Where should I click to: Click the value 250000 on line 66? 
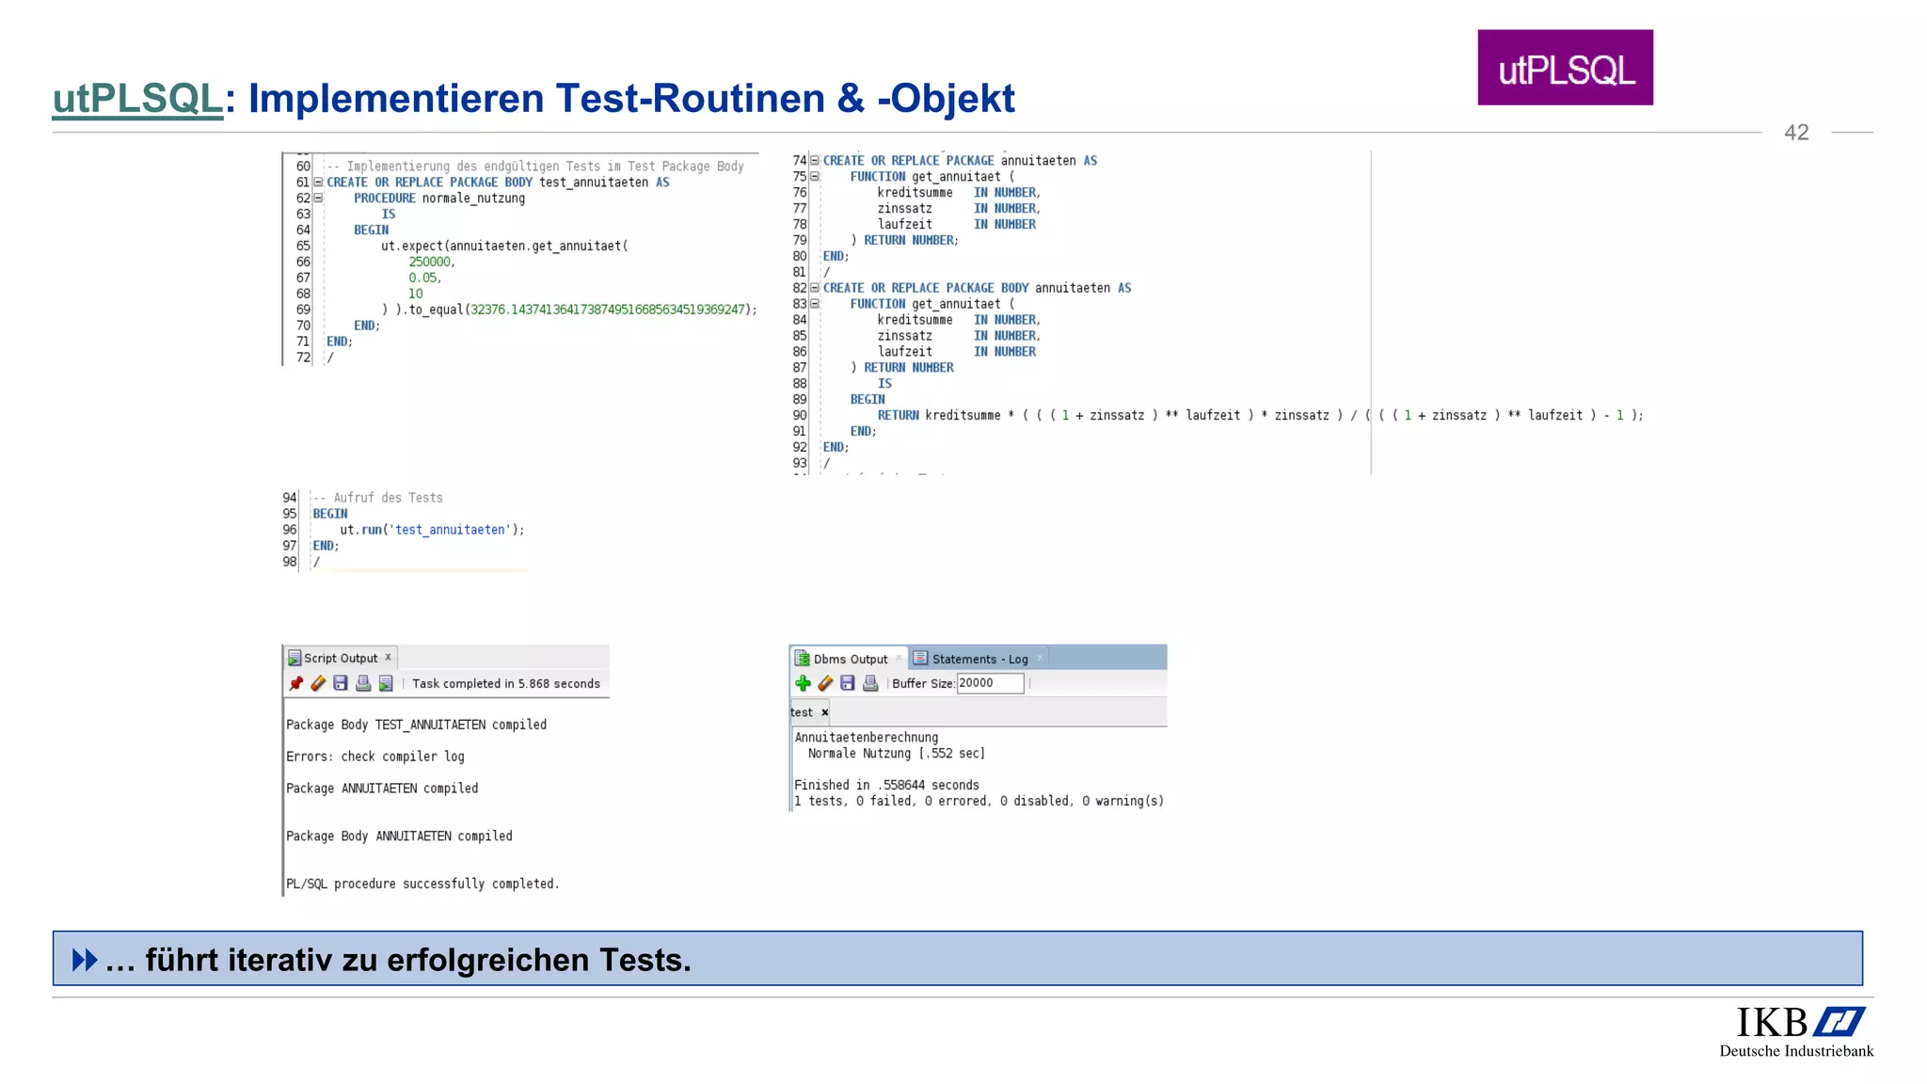tap(431, 263)
